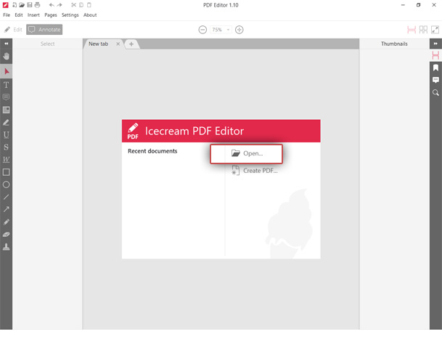Click the Icecream PDF Editor app logo
The image size is (442, 340).
(x=133, y=131)
